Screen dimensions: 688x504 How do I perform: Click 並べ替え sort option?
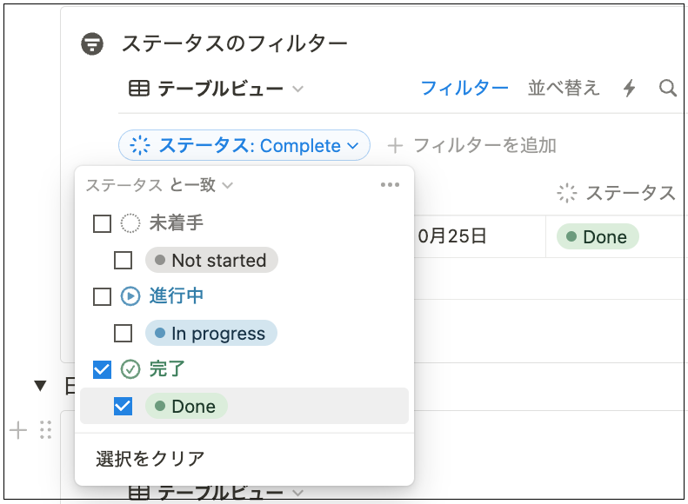(x=564, y=88)
